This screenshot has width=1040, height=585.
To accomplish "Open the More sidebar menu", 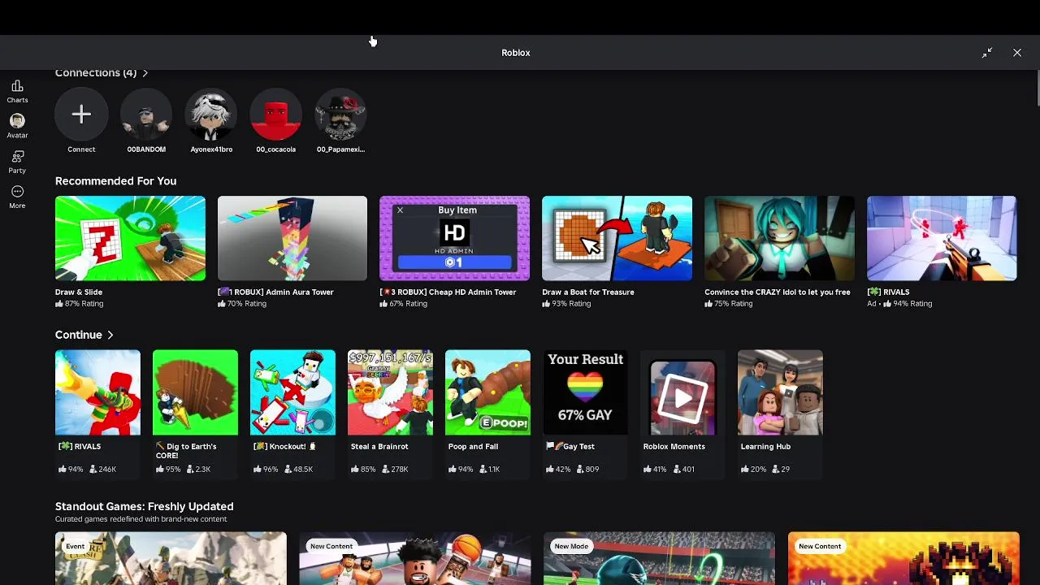I will pyautogui.click(x=17, y=197).
